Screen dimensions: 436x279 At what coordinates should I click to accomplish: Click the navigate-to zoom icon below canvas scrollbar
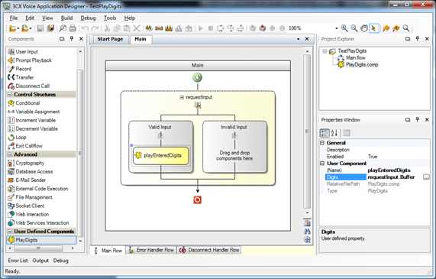[x=307, y=239]
